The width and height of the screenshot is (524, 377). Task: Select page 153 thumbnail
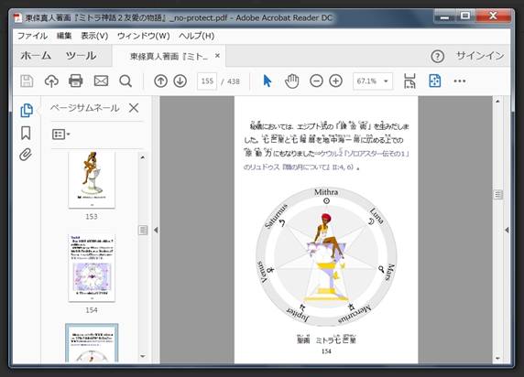[x=92, y=179]
